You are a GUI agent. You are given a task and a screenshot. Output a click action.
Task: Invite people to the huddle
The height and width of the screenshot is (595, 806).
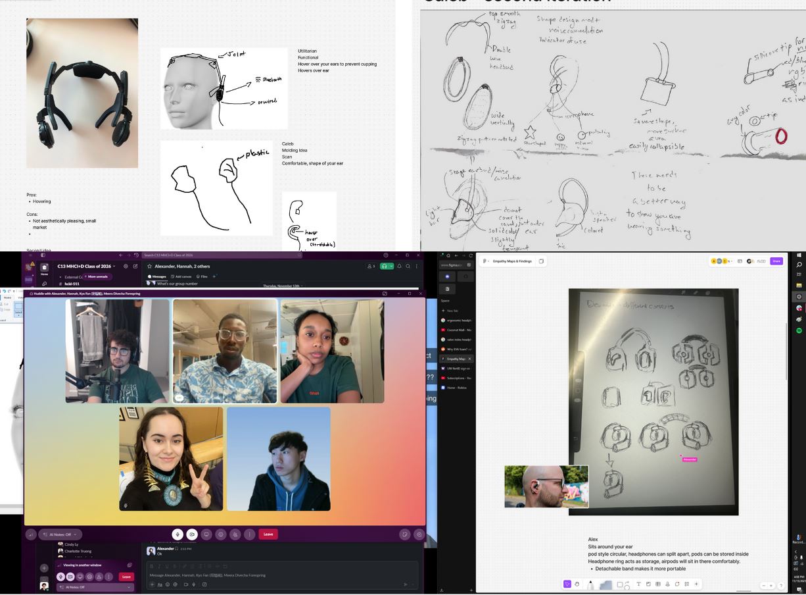point(235,534)
